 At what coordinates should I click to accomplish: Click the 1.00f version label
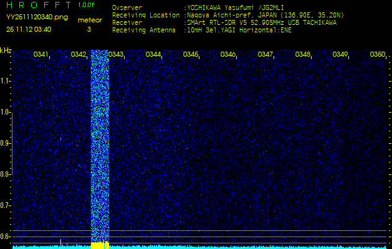(x=86, y=5)
